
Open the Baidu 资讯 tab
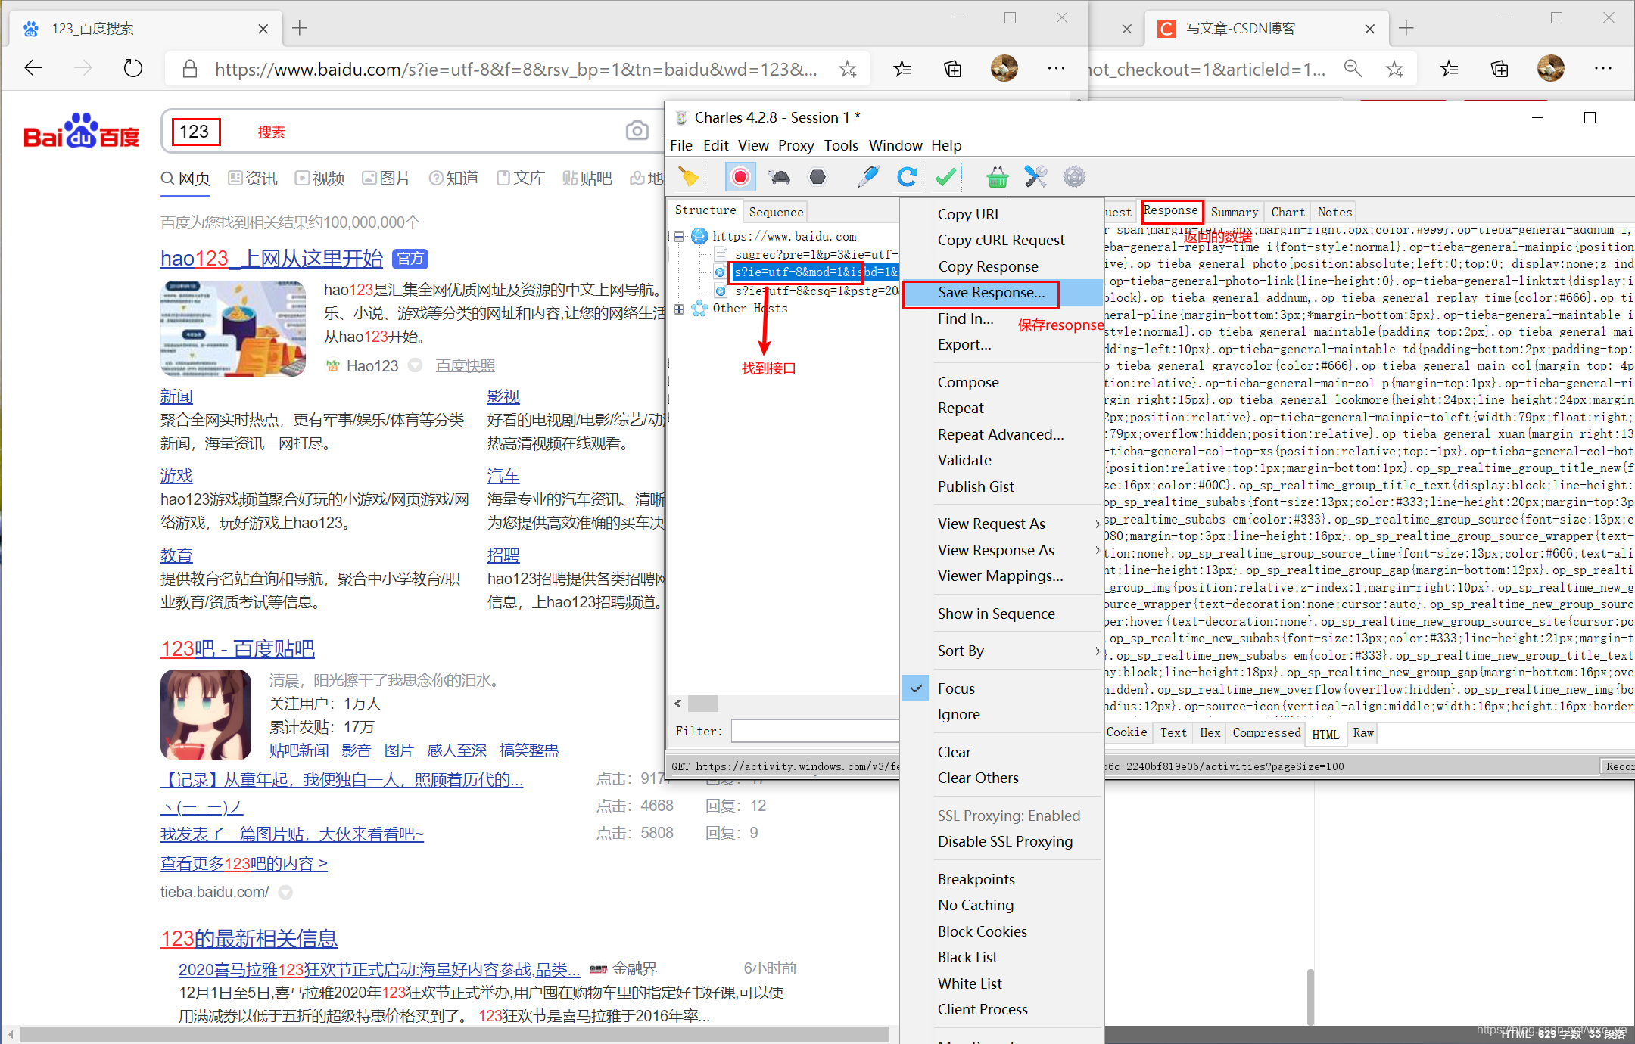point(253,179)
